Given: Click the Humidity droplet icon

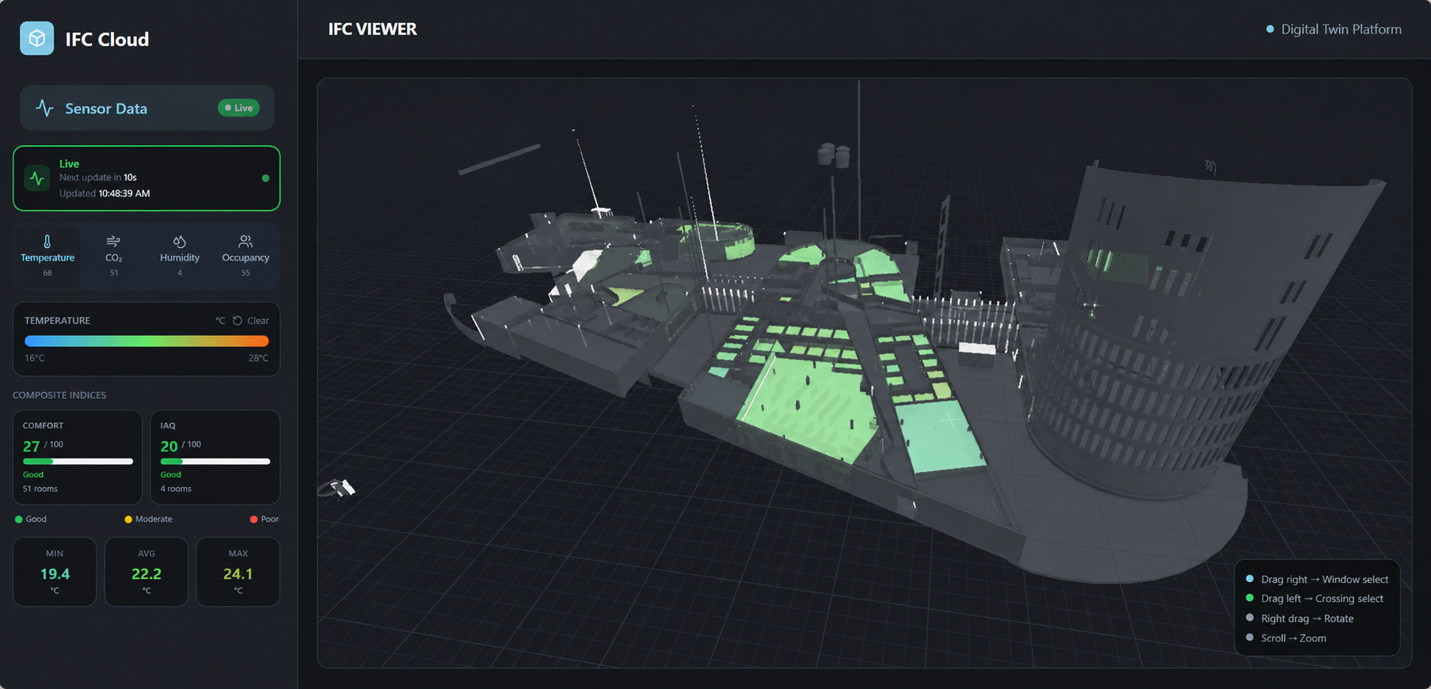Looking at the screenshot, I should [x=180, y=241].
